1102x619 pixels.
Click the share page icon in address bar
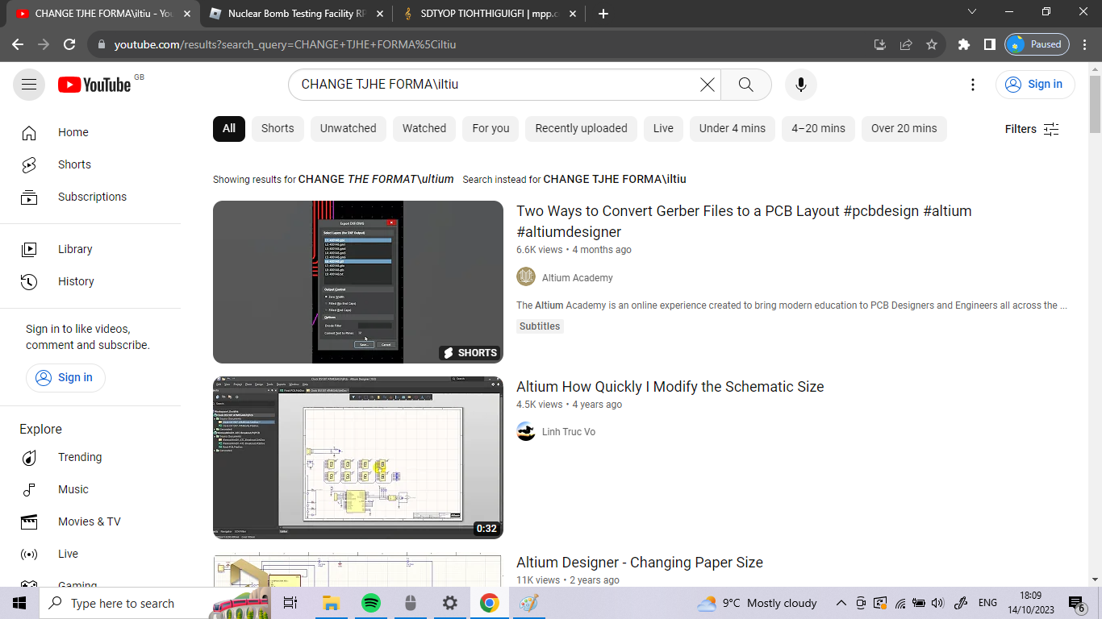pos(906,44)
